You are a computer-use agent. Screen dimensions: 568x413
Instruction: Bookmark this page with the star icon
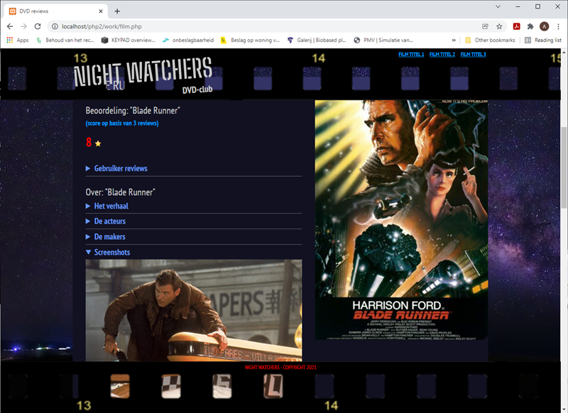[499, 26]
